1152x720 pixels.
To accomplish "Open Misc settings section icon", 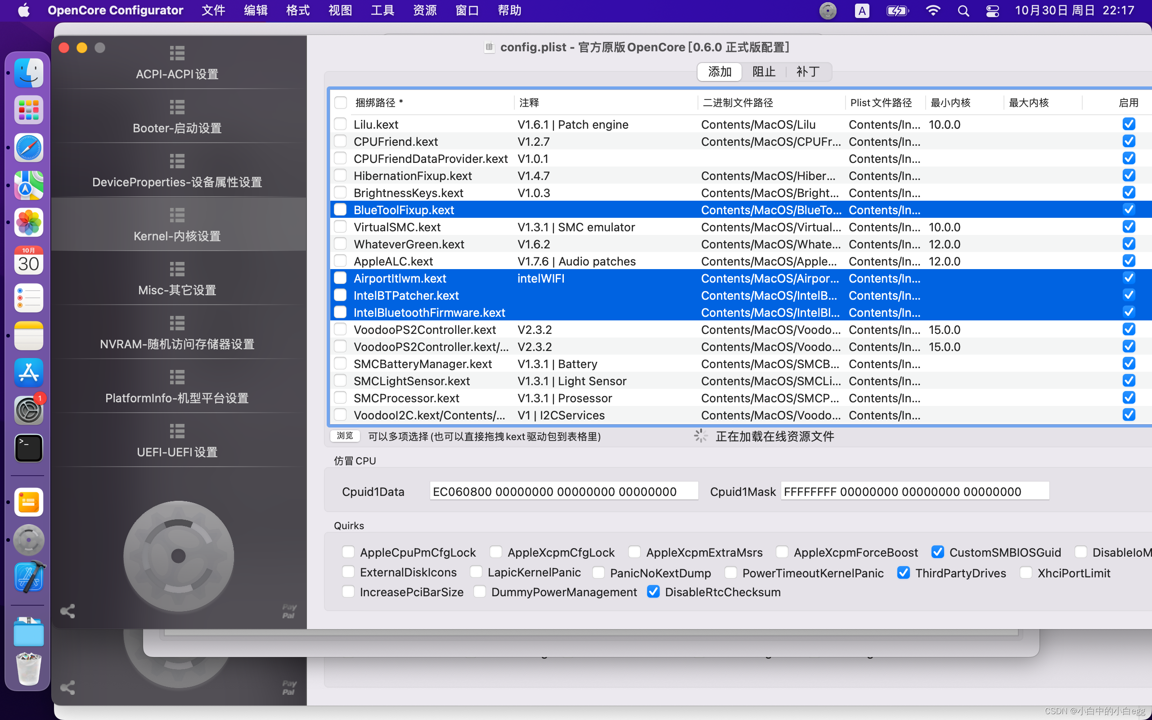I will (177, 269).
